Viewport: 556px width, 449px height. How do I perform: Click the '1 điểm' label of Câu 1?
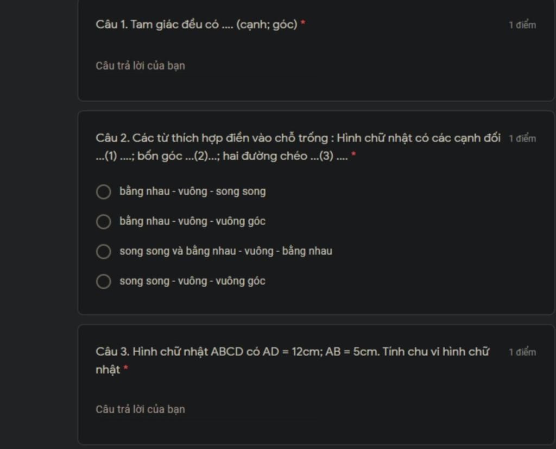click(522, 25)
